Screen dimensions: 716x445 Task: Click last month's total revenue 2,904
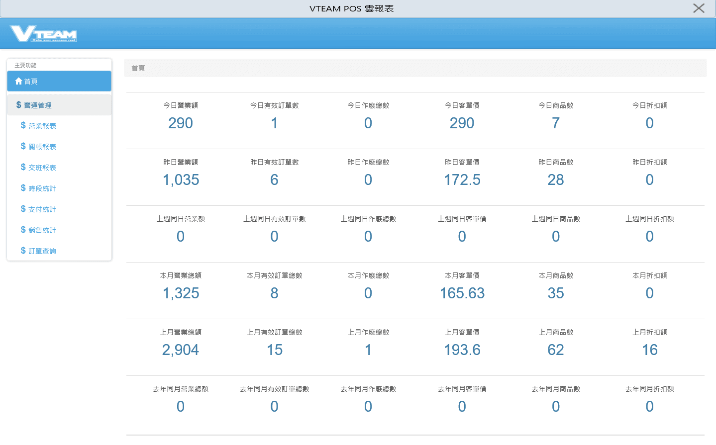(x=181, y=350)
